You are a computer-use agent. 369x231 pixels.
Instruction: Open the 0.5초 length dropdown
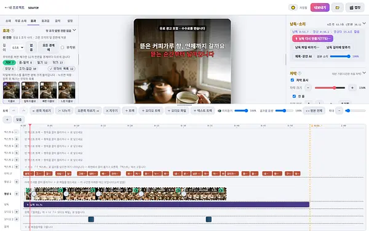pos(17,47)
